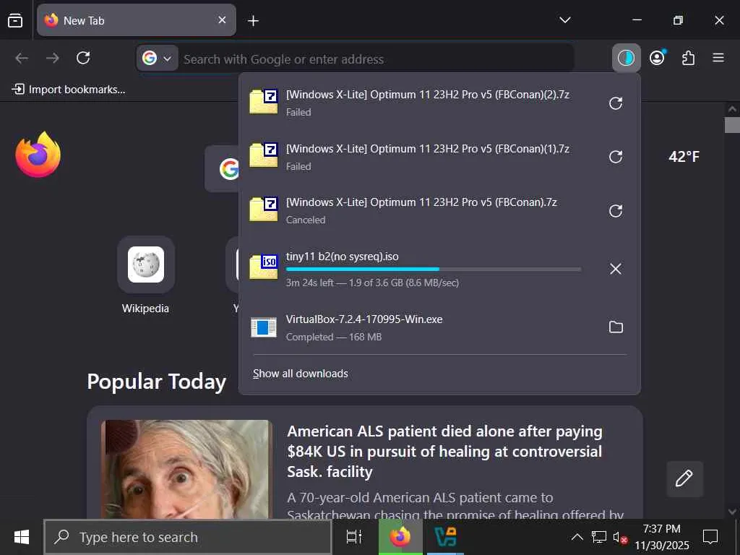Click the Firefox logo on new tab page
The image size is (740, 555).
click(x=38, y=155)
